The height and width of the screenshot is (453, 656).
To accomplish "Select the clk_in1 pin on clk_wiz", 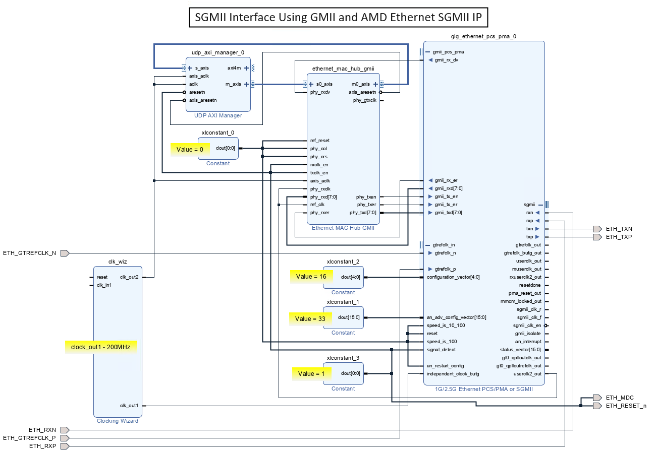I will (104, 285).
